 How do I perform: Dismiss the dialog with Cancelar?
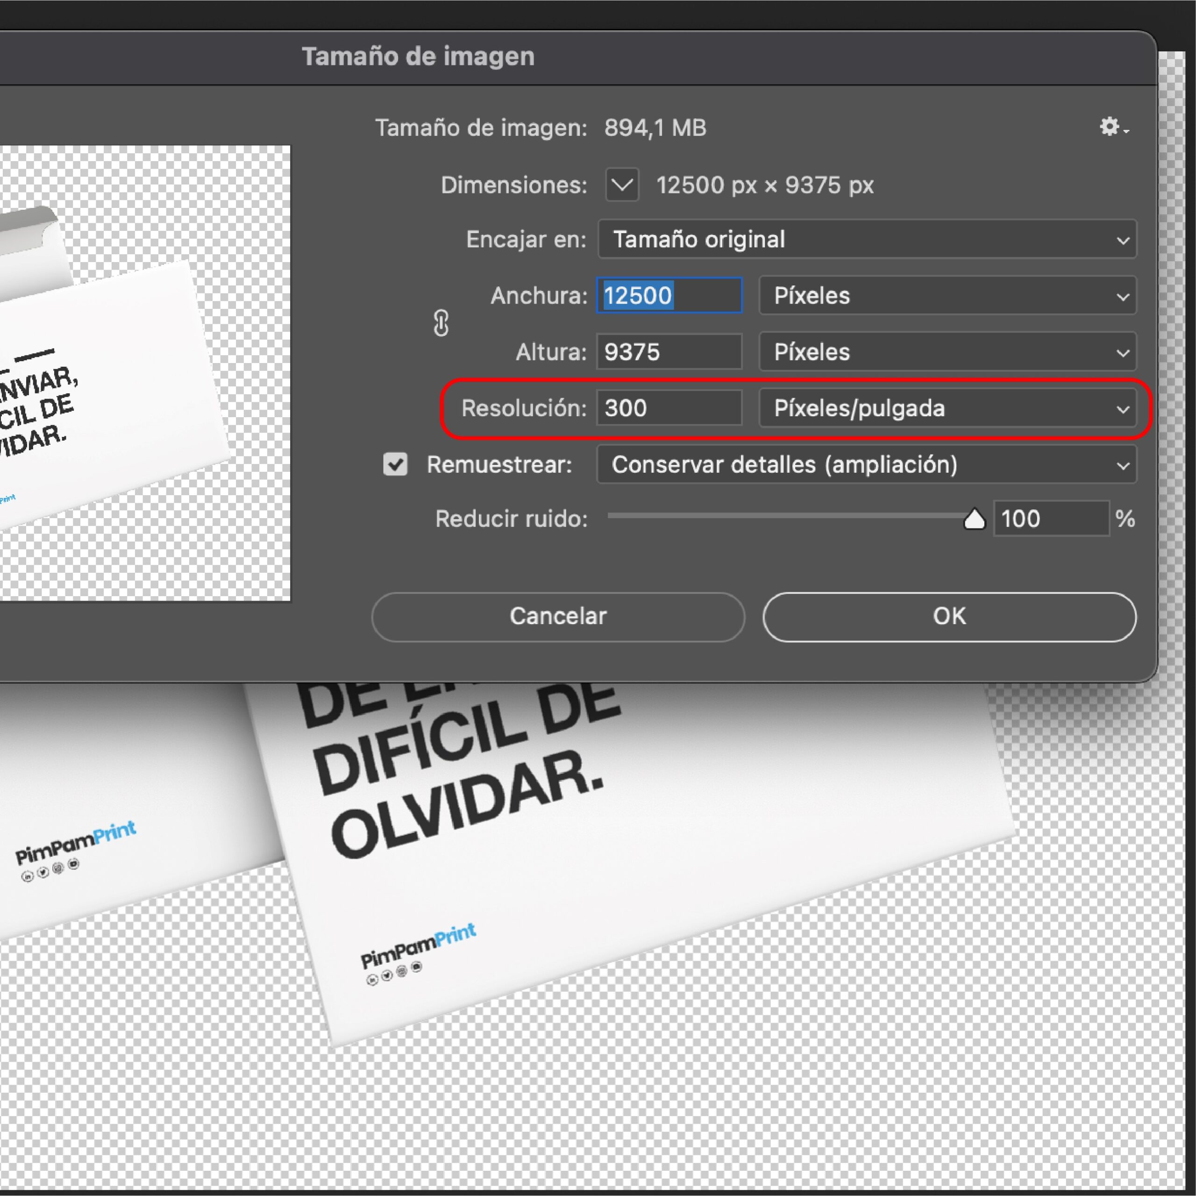click(558, 616)
